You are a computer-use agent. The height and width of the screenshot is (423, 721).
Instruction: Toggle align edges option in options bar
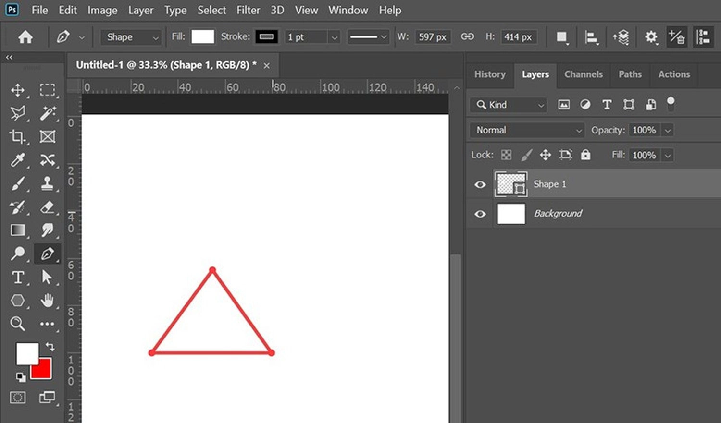(x=703, y=37)
